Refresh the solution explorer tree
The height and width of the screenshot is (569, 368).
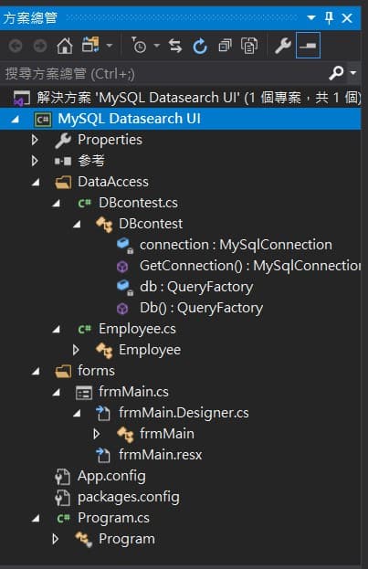(200, 46)
